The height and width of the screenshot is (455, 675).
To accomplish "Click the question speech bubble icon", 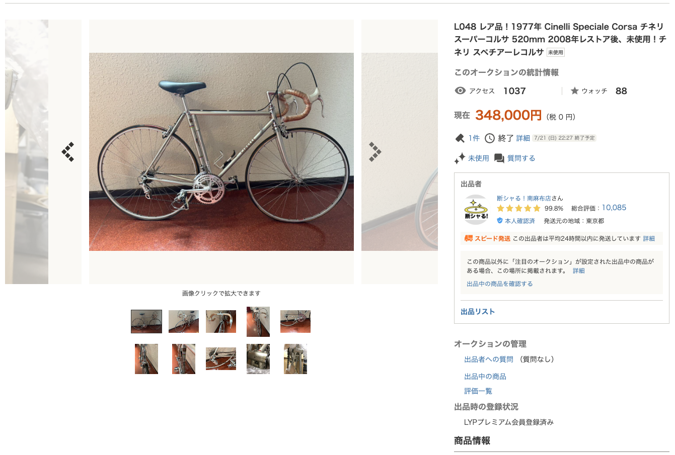I will 499,158.
